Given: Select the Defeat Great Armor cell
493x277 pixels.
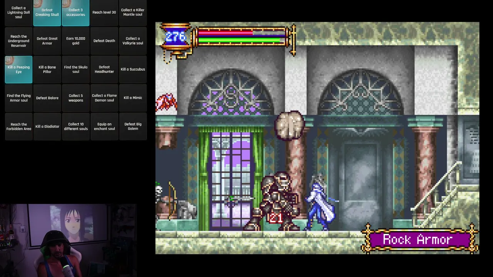Looking at the screenshot, I should 47,41.
